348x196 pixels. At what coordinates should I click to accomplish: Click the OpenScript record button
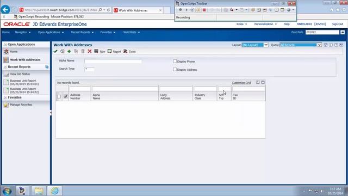[181, 10]
